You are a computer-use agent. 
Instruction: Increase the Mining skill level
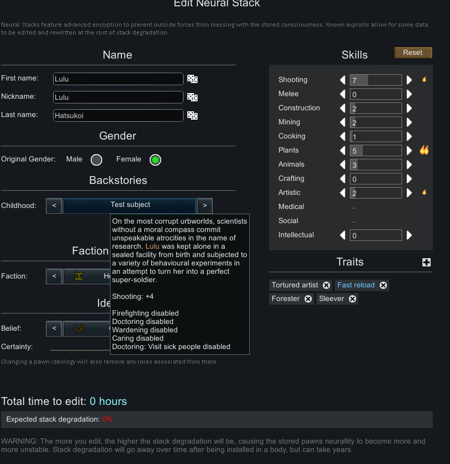pyautogui.click(x=409, y=122)
